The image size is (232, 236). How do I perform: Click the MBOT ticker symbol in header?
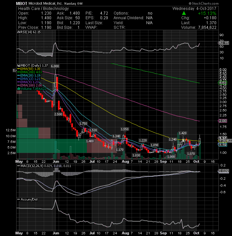(x=22, y=3)
